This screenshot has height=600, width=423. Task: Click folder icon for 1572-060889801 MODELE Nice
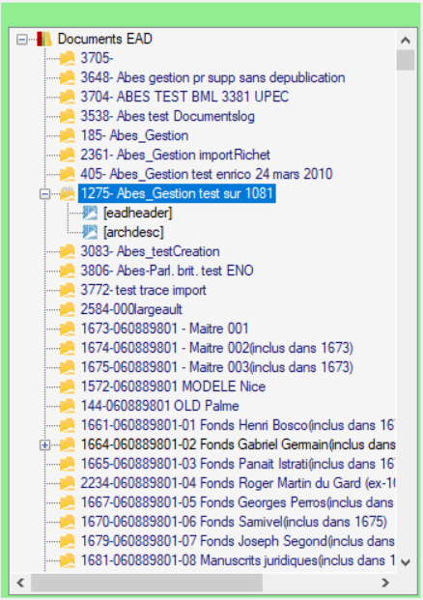(x=68, y=386)
